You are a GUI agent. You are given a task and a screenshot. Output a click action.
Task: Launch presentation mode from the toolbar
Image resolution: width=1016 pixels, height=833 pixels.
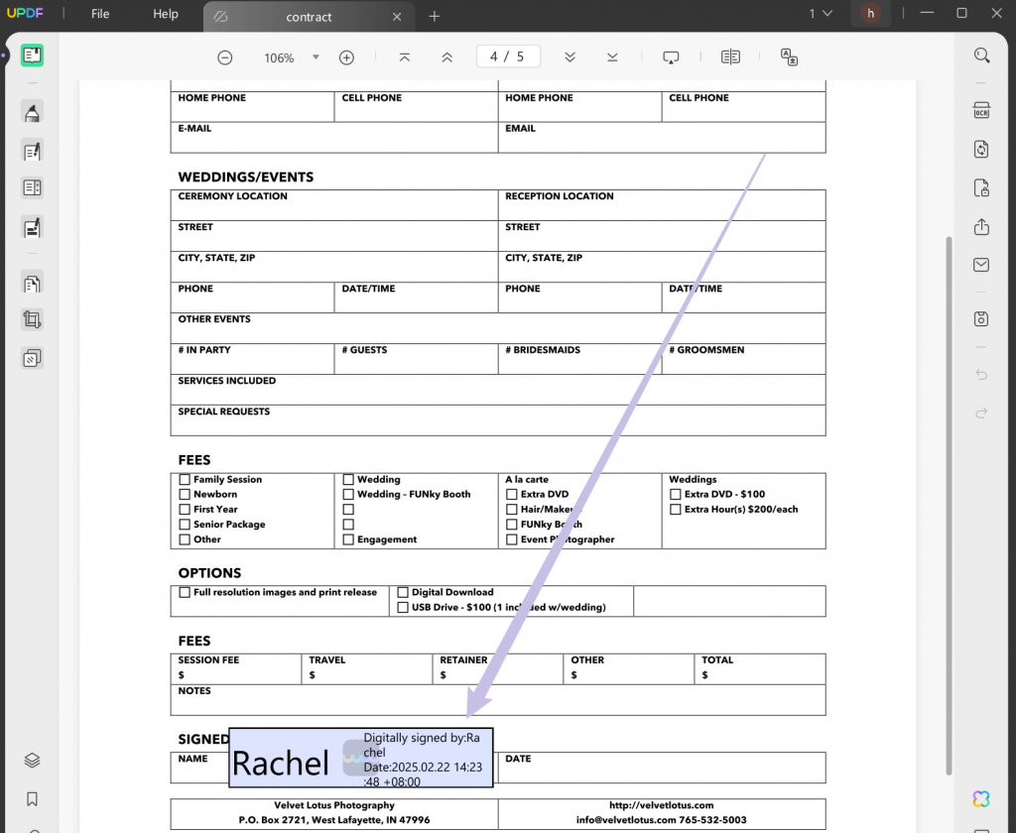pyautogui.click(x=672, y=57)
